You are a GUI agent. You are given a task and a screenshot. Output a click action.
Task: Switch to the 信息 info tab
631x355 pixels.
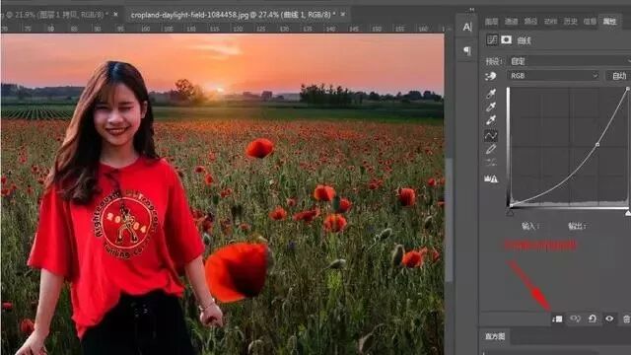pos(590,22)
